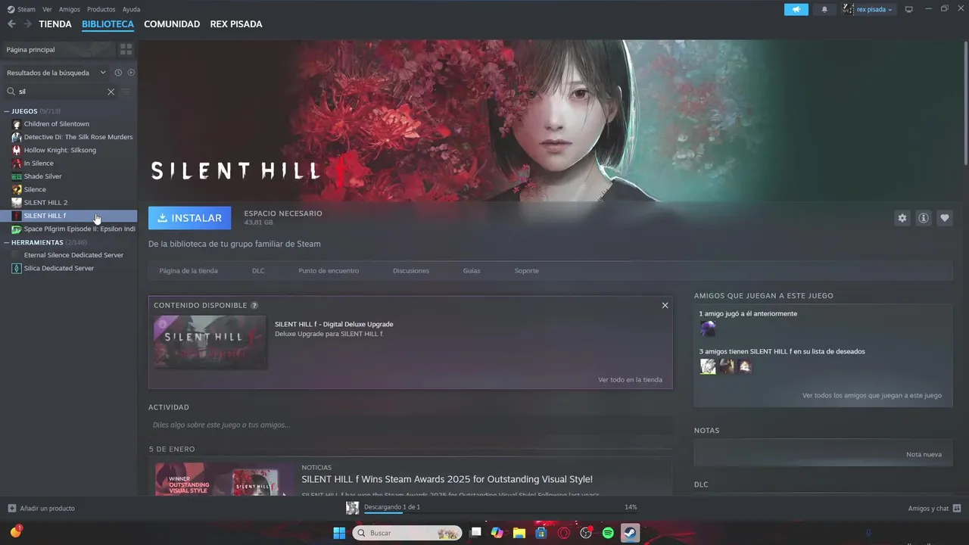Open Copilot from taskbar
Viewport: 969px width, 545px height.
[497, 533]
